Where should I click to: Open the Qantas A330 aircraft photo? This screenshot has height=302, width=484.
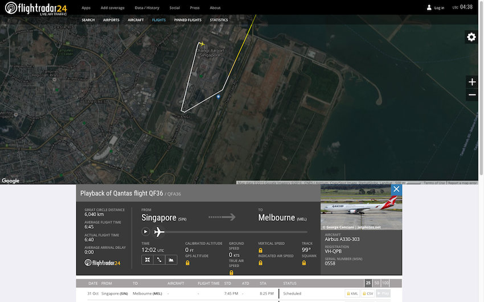tap(361, 207)
